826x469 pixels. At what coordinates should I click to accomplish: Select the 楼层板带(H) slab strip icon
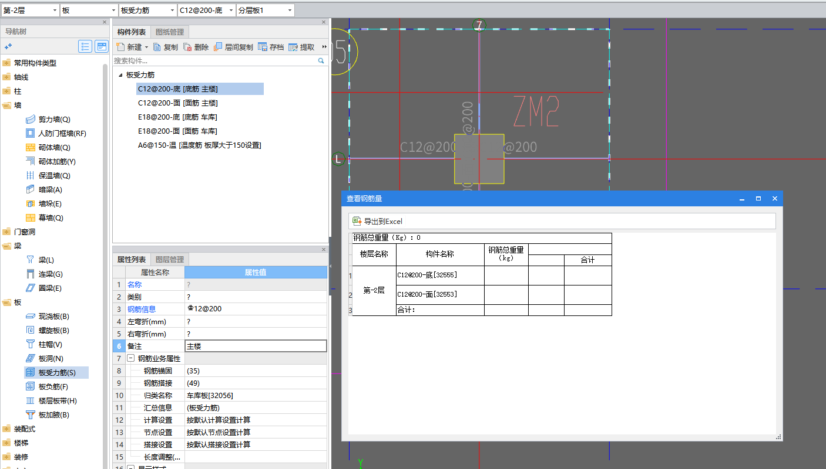click(x=31, y=400)
